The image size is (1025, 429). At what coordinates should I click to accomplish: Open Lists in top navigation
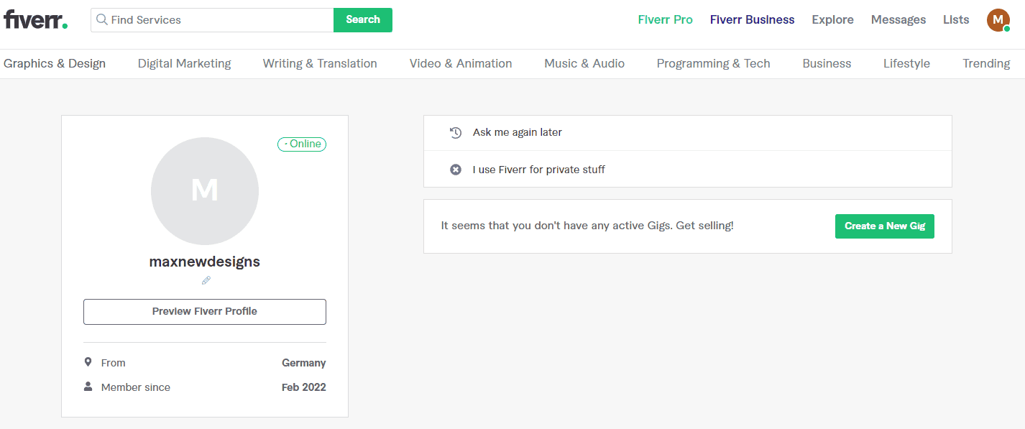pos(956,20)
